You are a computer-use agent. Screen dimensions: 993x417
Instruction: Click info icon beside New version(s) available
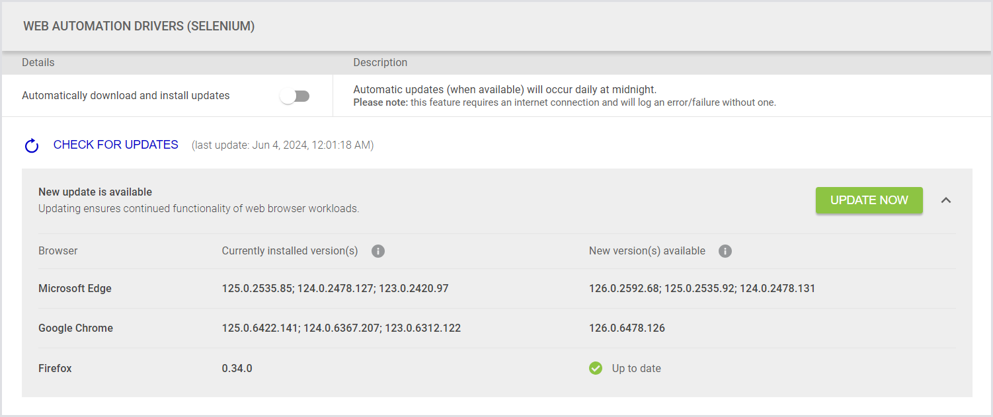[725, 251]
